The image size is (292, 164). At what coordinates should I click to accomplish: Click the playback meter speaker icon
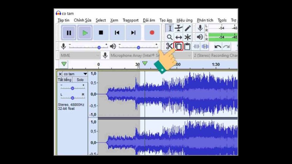click(x=200, y=37)
